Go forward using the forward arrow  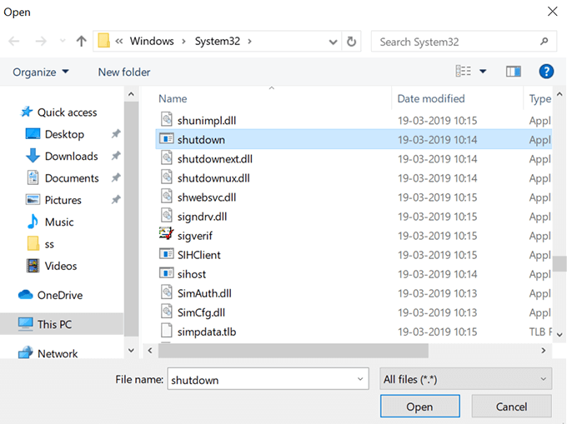(x=41, y=41)
